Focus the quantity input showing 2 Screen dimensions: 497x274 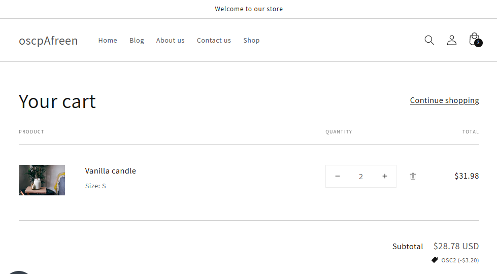[361, 177]
